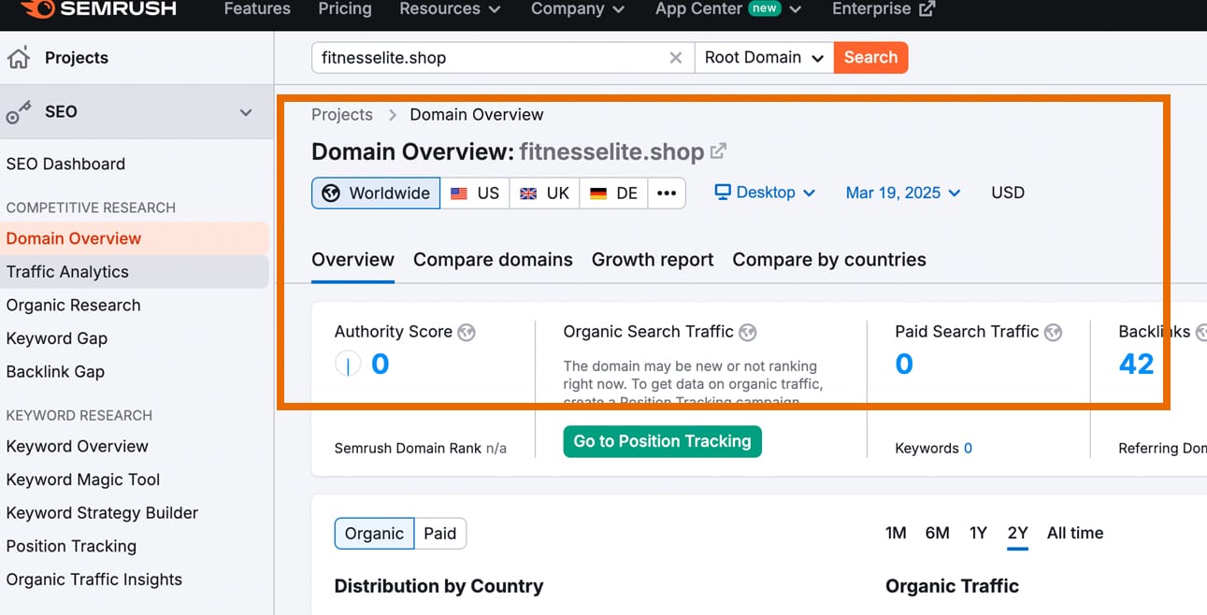Viewport: 1207px width, 615px height.
Task: Open the Projects home icon
Action: 18,58
